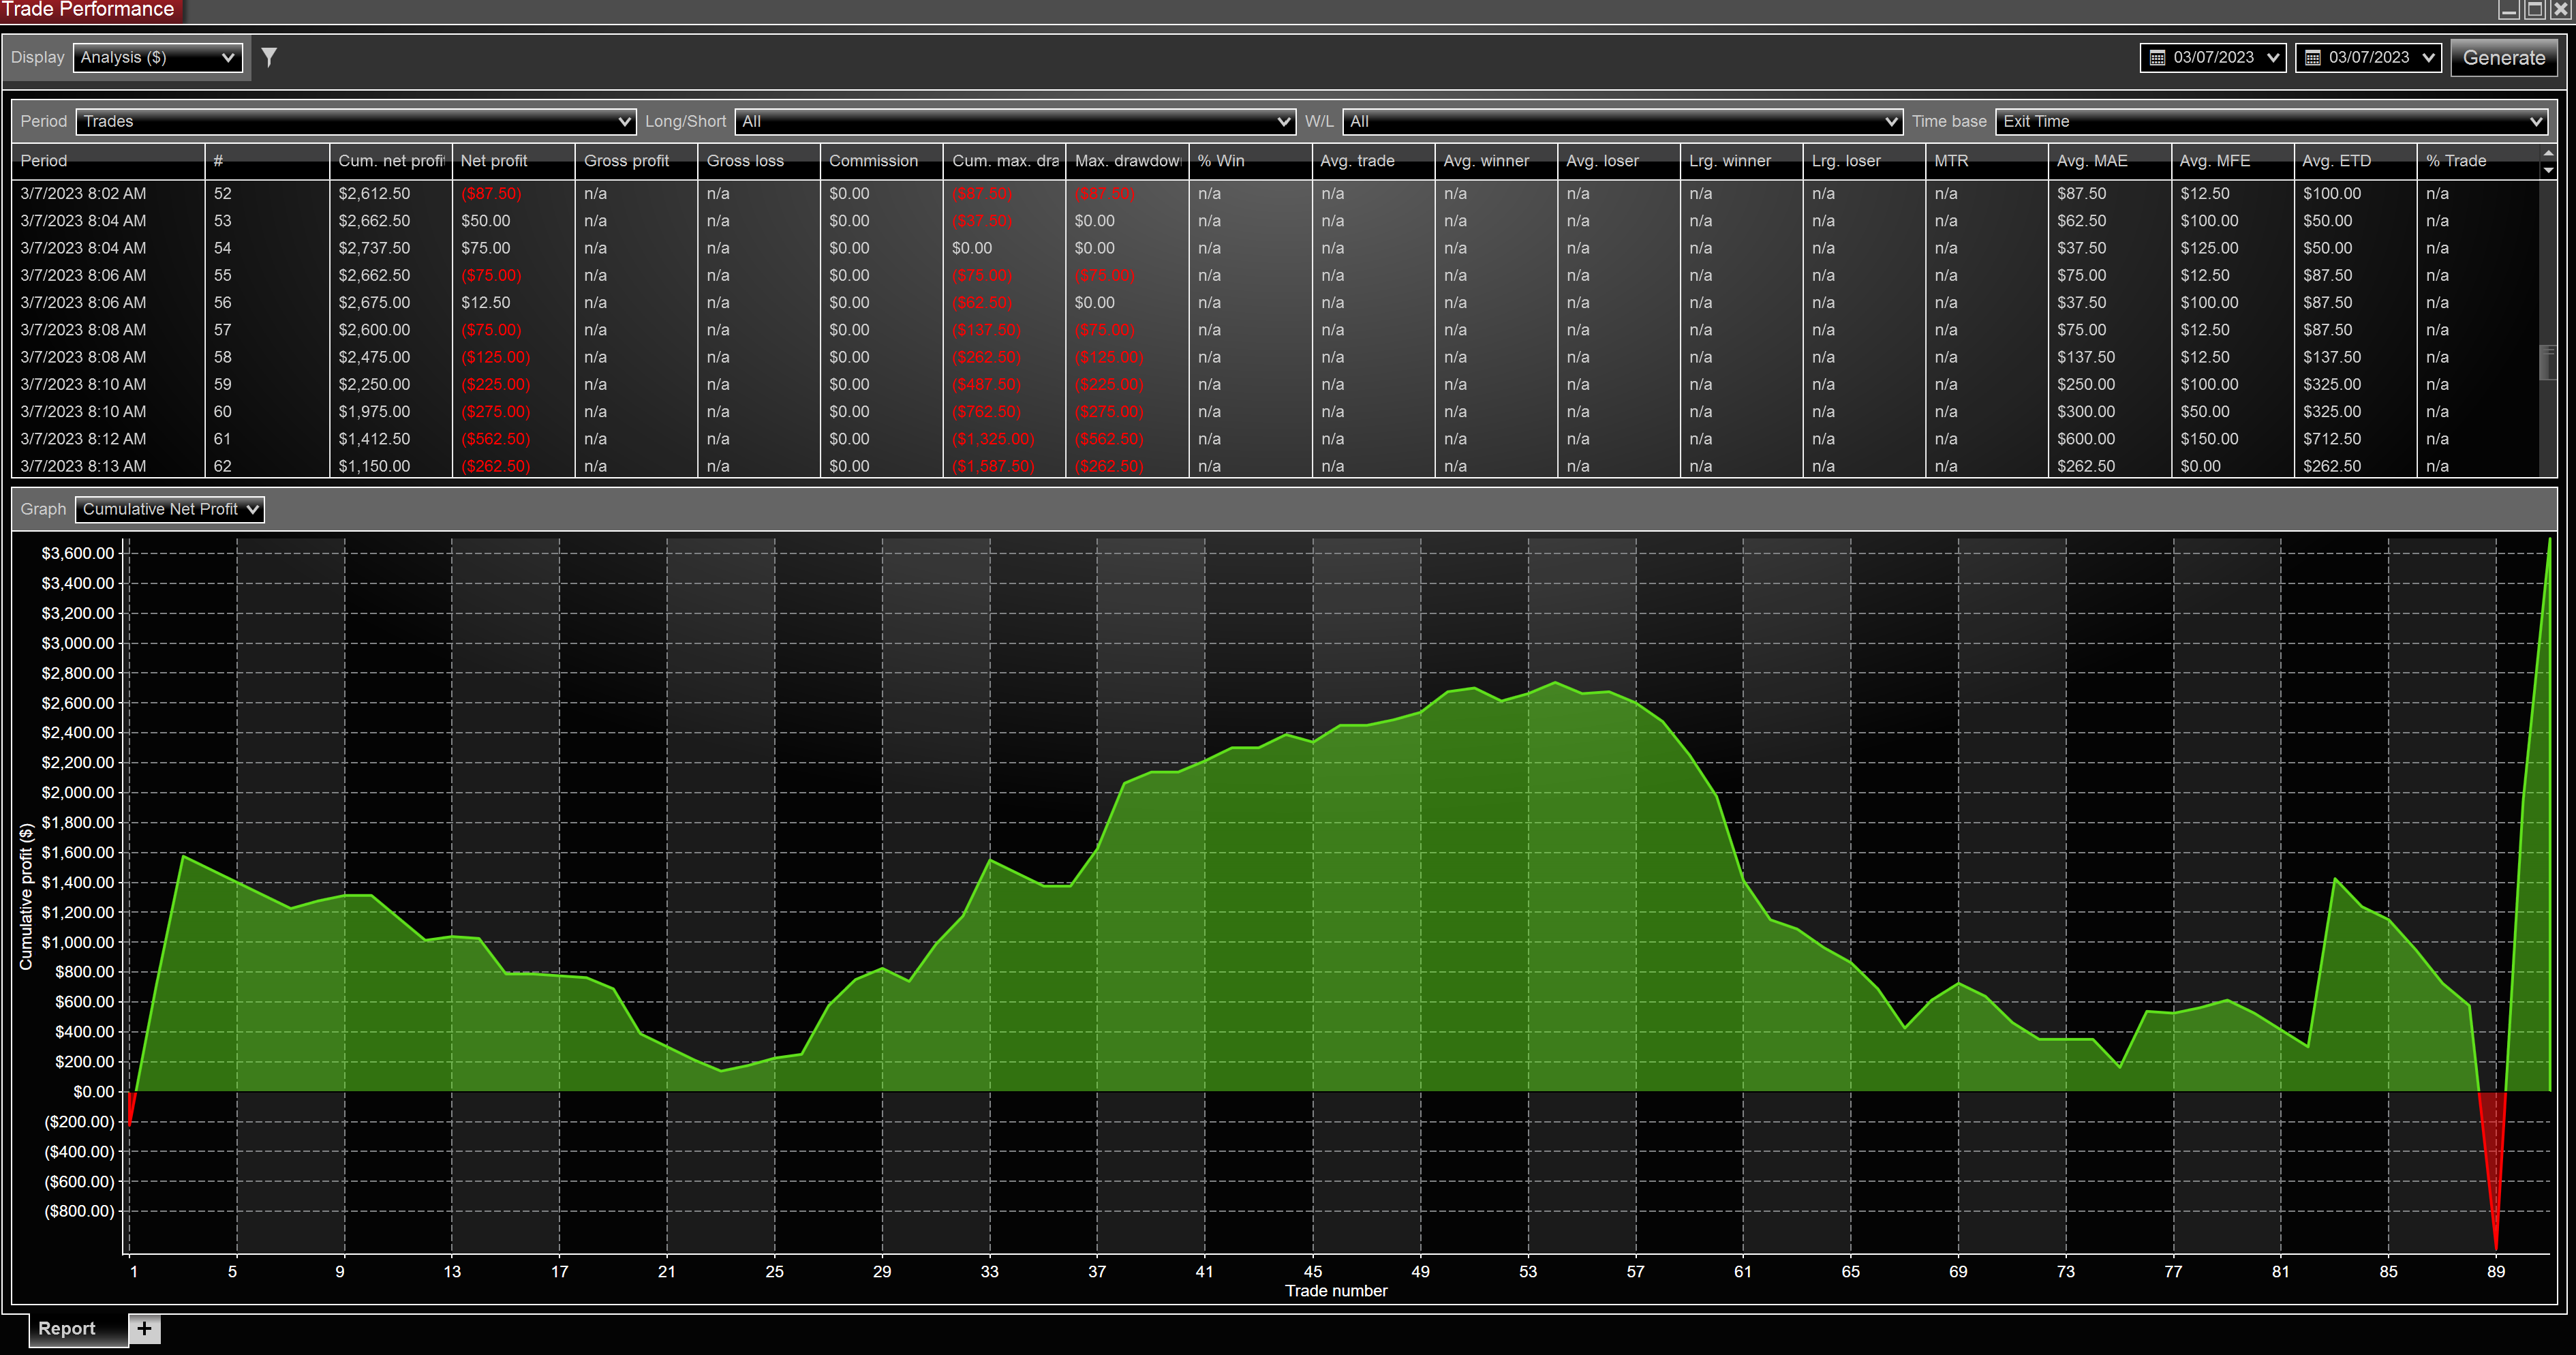Click trade number 45 on graph x-axis

point(1313,1271)
